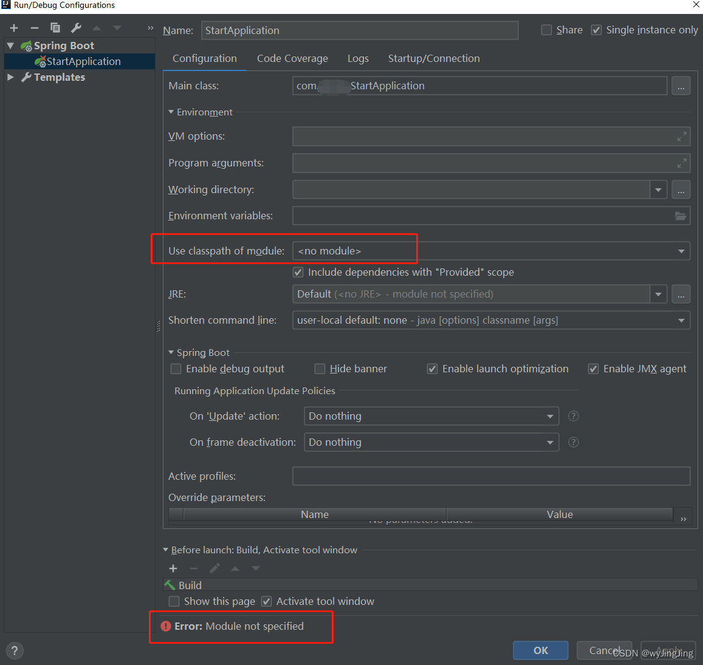The image size is (703, 665).
Task: Select the Templates tree item
Action: click(x=59, y=77)
